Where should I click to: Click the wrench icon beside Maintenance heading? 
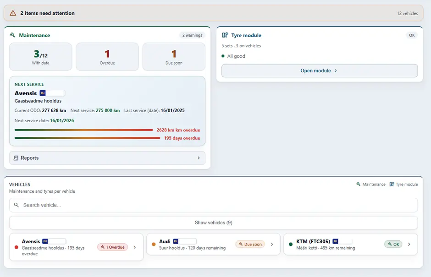click(x=12, y=35)
